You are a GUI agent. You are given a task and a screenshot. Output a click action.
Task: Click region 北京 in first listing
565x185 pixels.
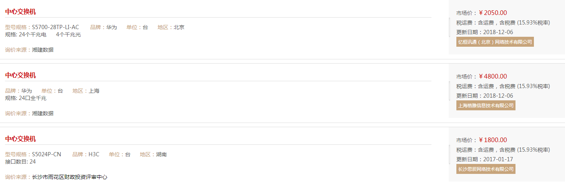click(x=179, y=27)
